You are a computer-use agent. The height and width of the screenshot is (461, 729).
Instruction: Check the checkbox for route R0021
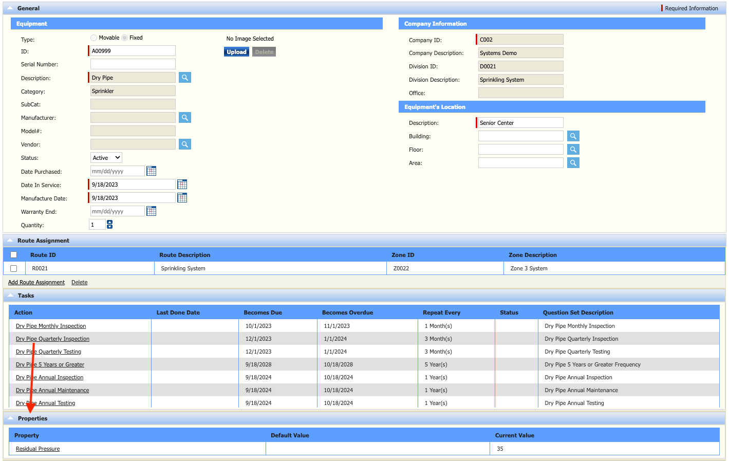coord(13,268)
